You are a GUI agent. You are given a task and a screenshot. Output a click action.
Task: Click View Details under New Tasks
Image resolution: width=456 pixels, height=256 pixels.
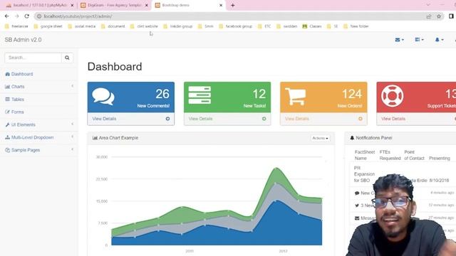pyautogui.click(x=201, y=119)
